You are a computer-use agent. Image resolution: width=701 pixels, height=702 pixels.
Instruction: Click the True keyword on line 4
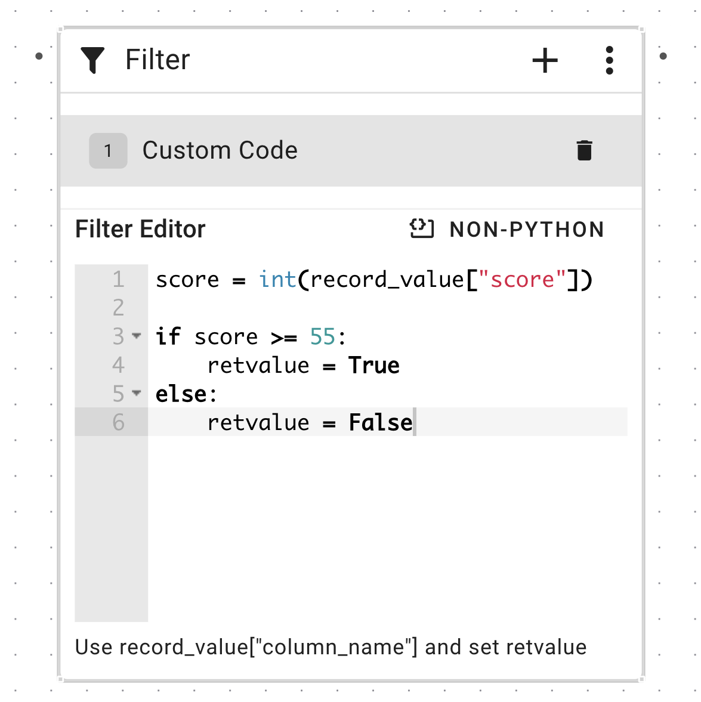tap(374, 366)
